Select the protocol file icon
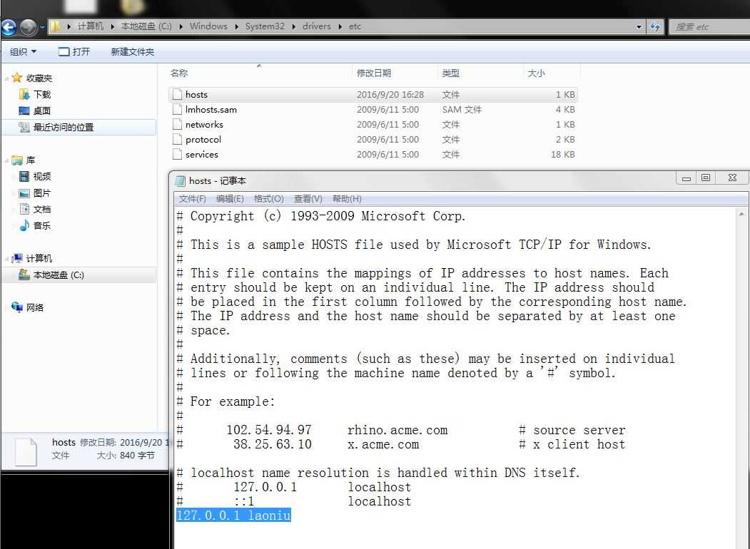Viewport: 750px width, 549px height. click(x=178, y=139)
